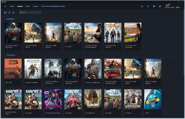Focus the game search field
Screen dimensions: 185x119
click(x=30, y=12)
